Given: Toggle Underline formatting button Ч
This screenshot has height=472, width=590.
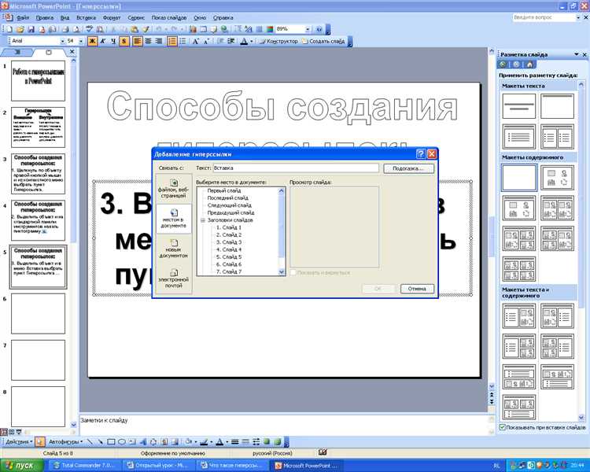Looking at the screenshot, I should [114, 41].
